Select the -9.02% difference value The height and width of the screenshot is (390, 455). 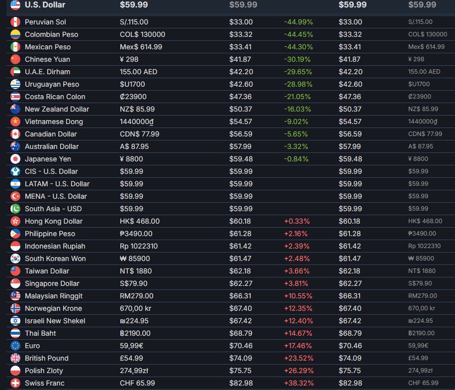coord(296,122)
